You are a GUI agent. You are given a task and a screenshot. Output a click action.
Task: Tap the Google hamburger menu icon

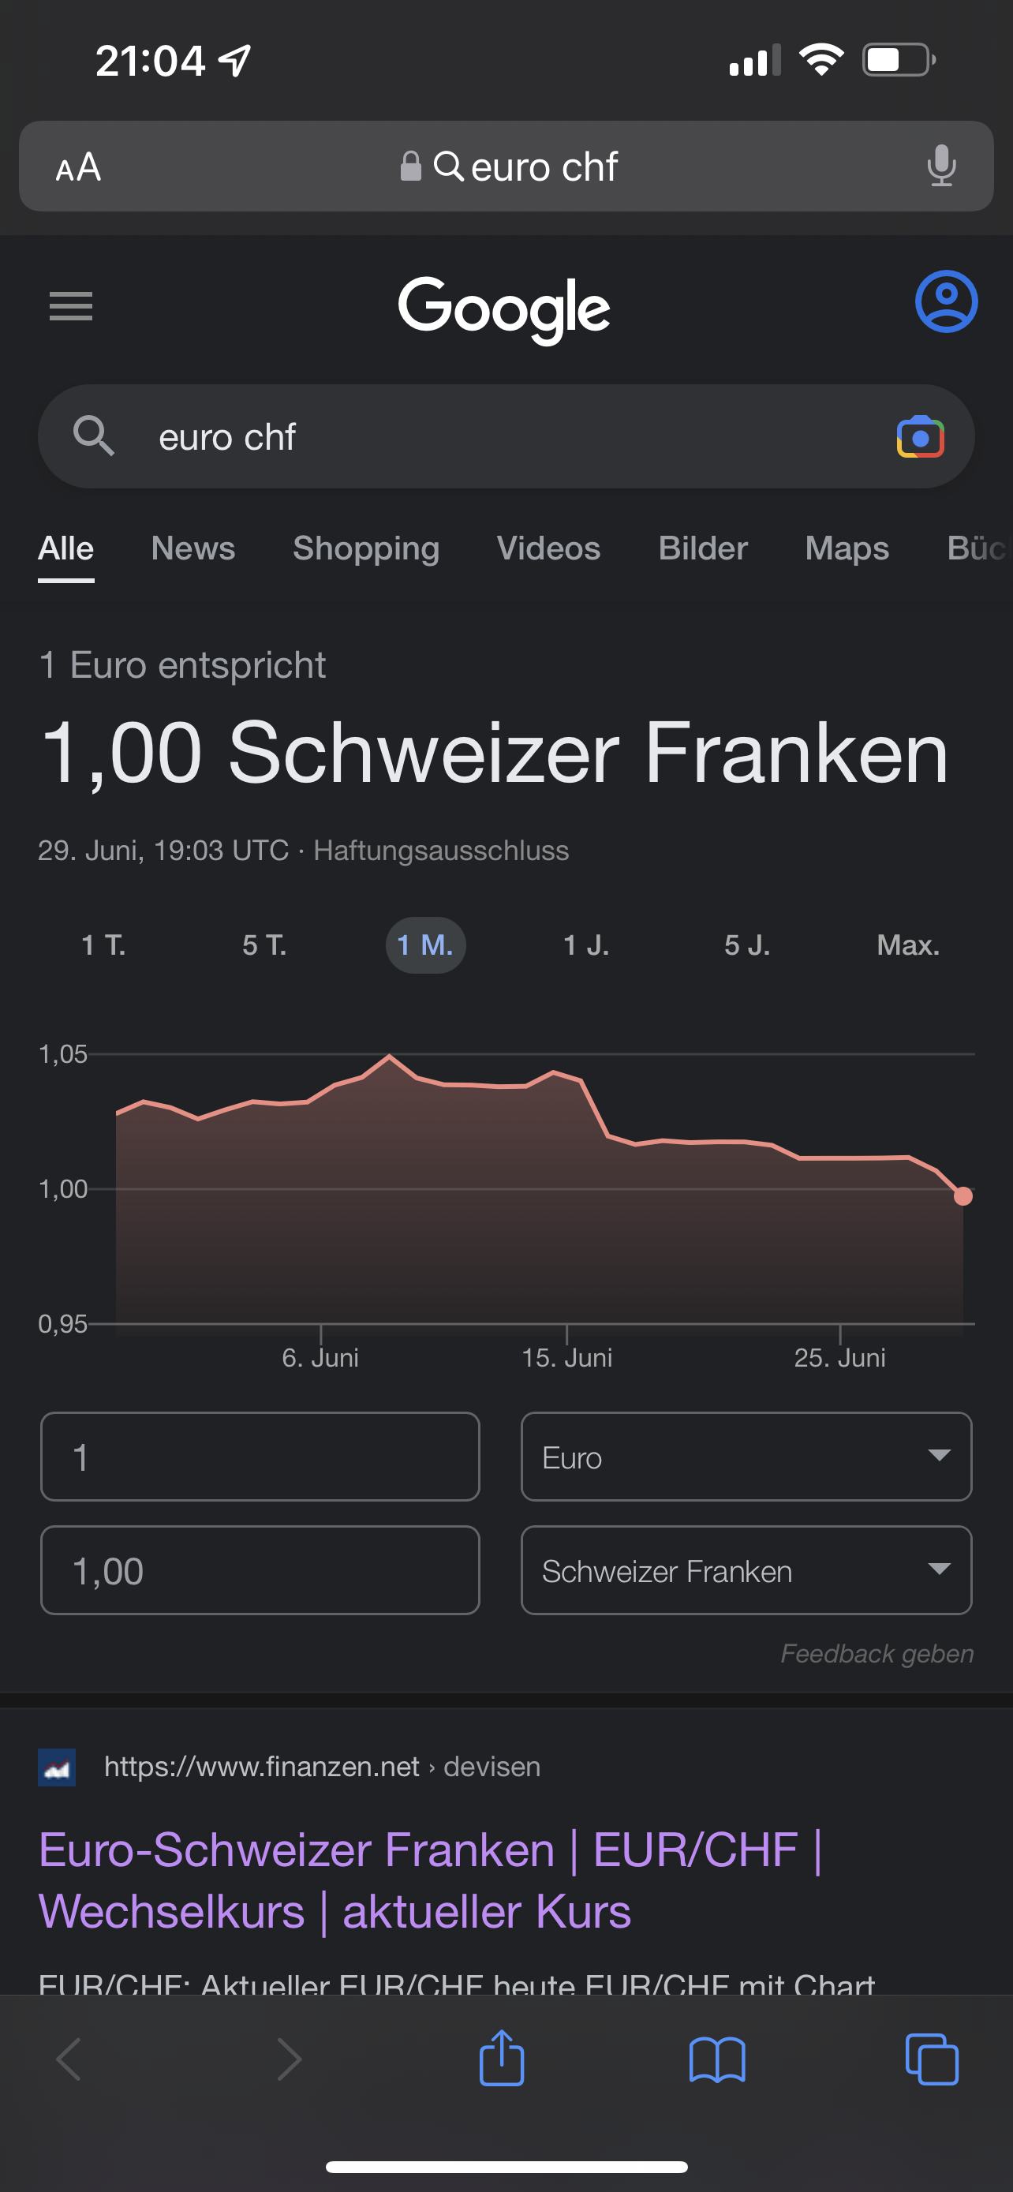point(70,306)
